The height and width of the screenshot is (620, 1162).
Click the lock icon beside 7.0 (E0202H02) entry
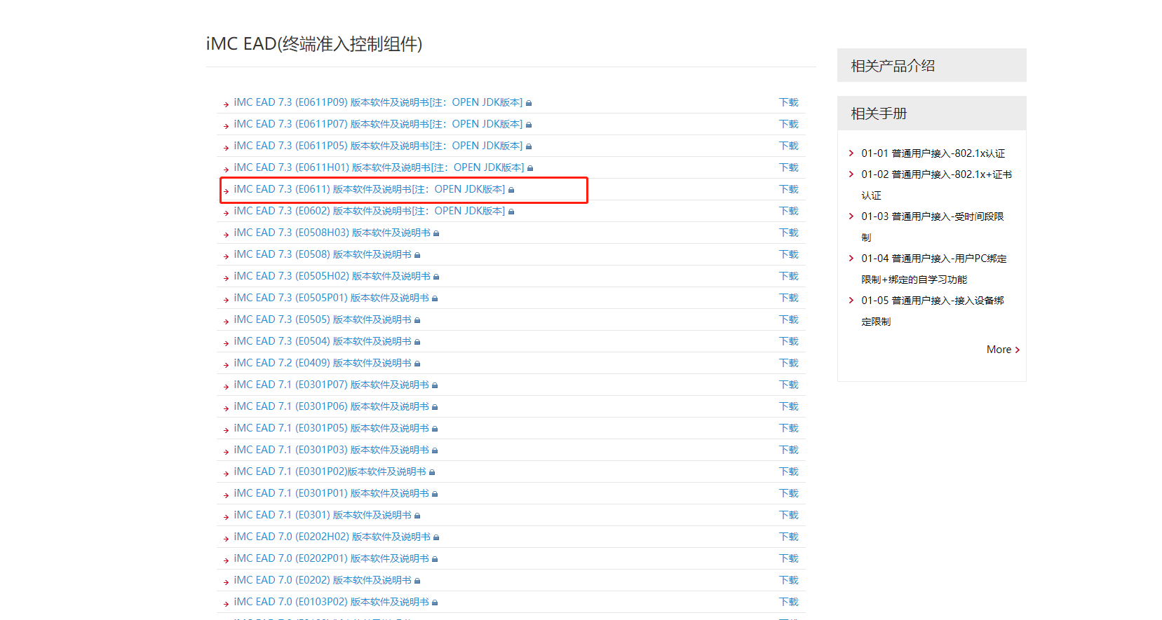tap(436, 538)
